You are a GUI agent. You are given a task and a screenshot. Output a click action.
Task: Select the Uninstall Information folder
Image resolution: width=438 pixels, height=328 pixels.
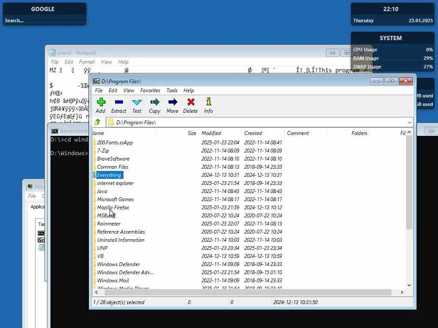pos(121,240)
